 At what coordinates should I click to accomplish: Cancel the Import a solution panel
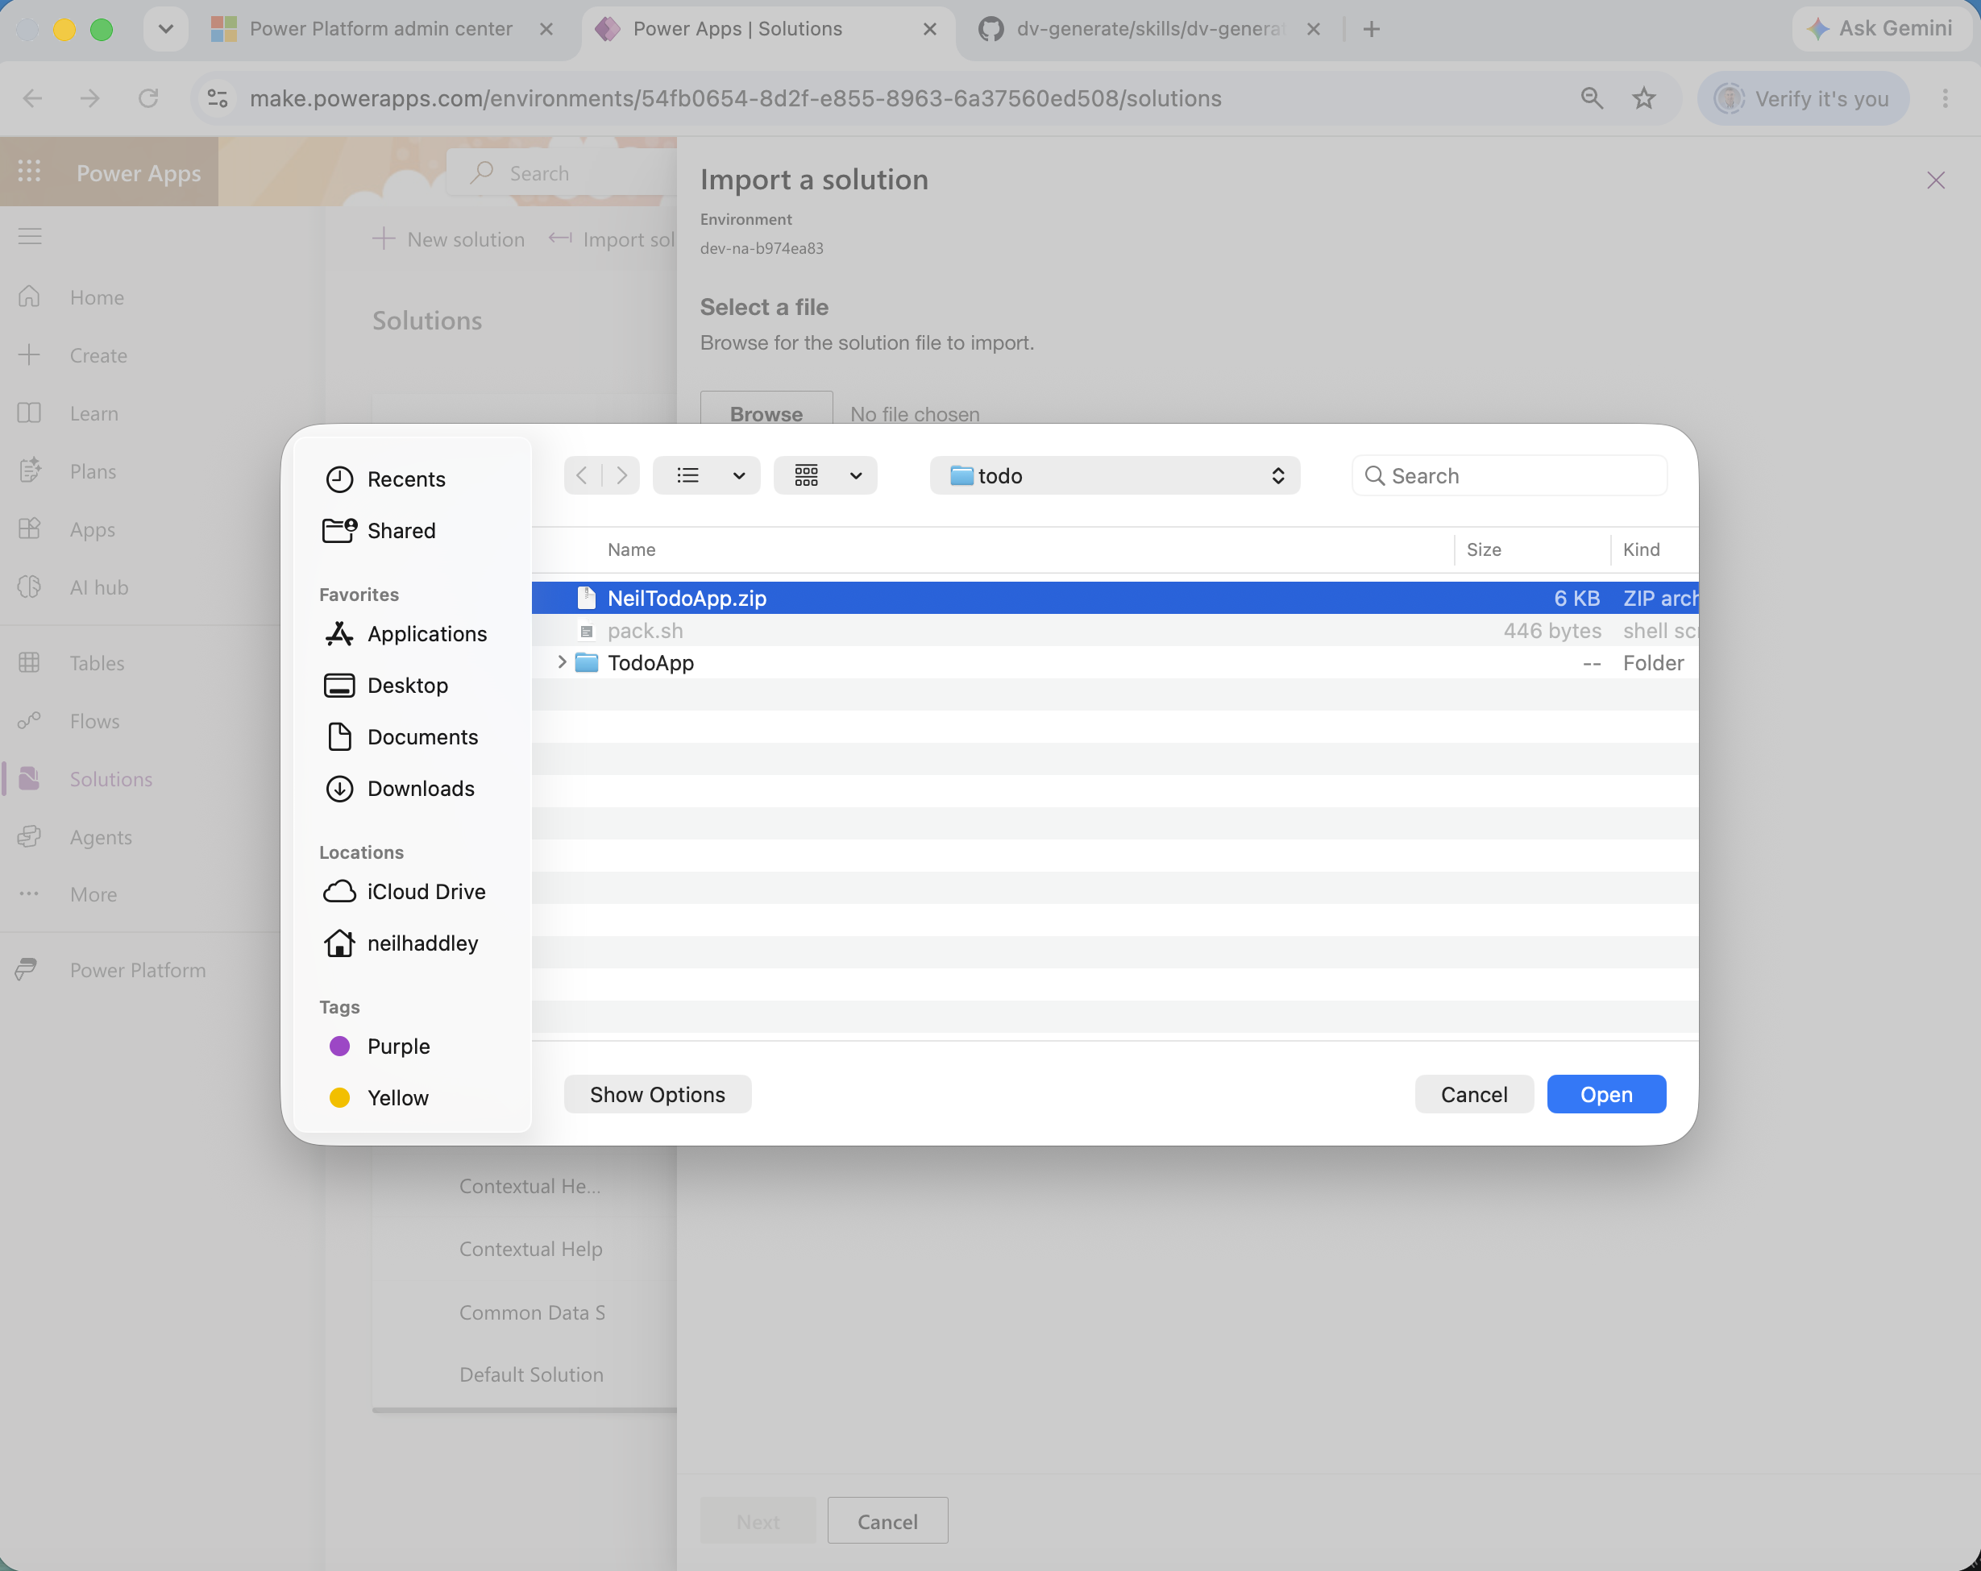click(x=887, y=1520)
